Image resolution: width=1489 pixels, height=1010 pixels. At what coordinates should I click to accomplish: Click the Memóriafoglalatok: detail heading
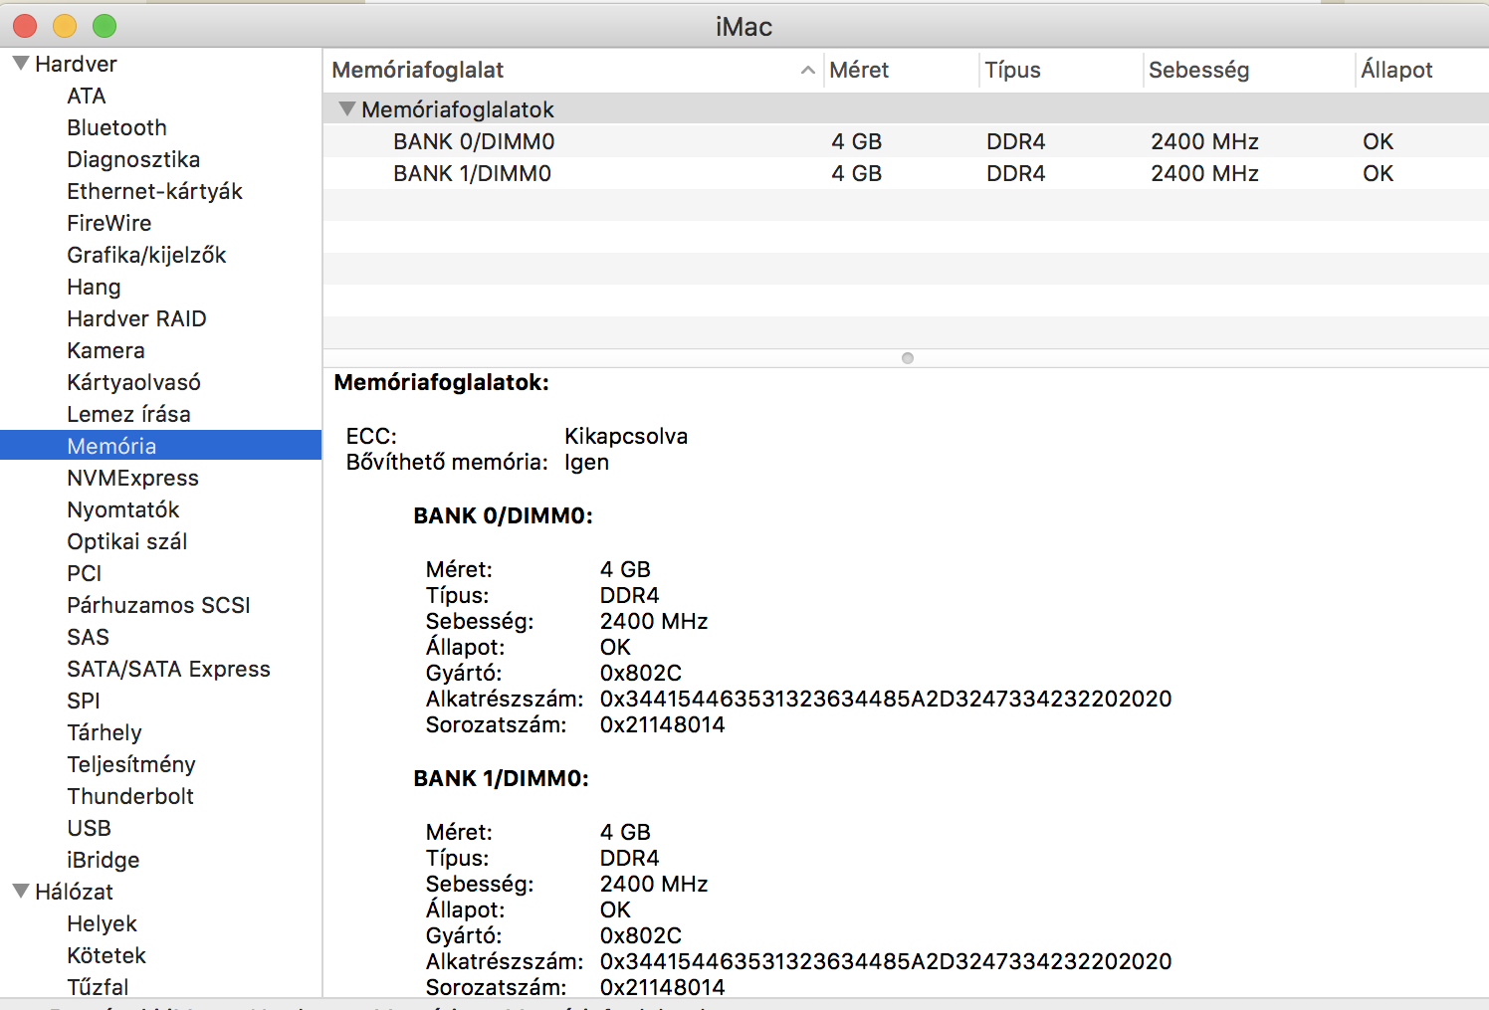point(441,382)
